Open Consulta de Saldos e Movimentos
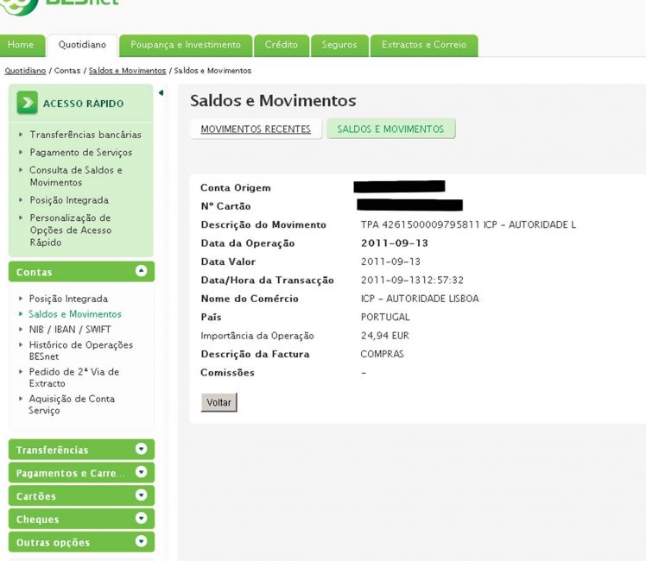Viewport: 646px width, 561px height. 76,176
